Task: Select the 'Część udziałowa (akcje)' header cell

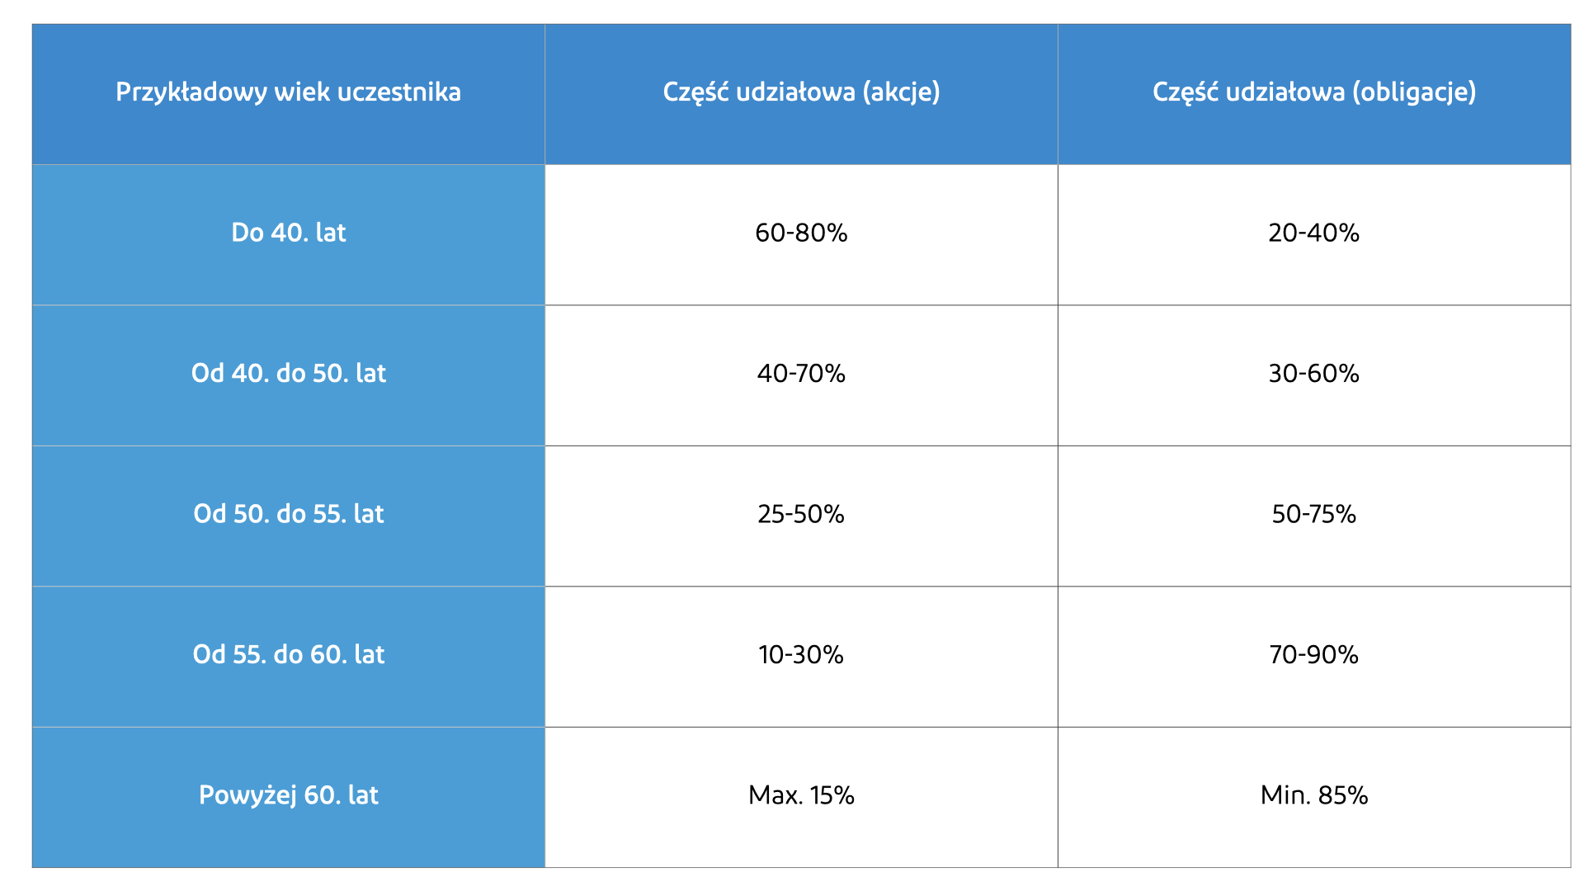Action: tap(801, 94)
